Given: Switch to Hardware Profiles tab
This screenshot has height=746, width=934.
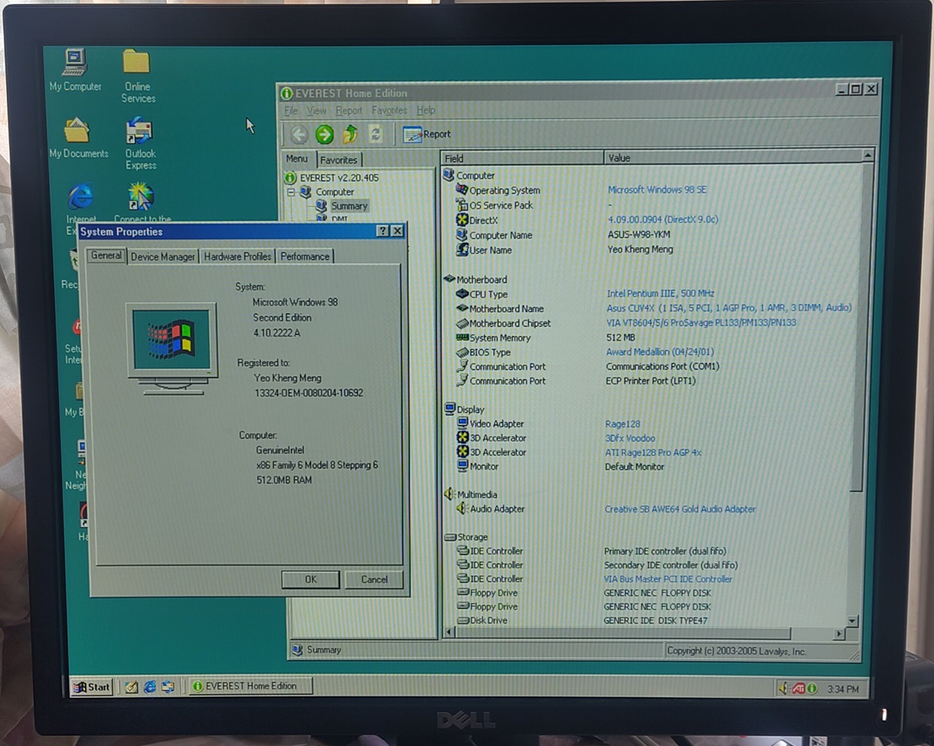Looking at the screenshot, I should (237, 256).
